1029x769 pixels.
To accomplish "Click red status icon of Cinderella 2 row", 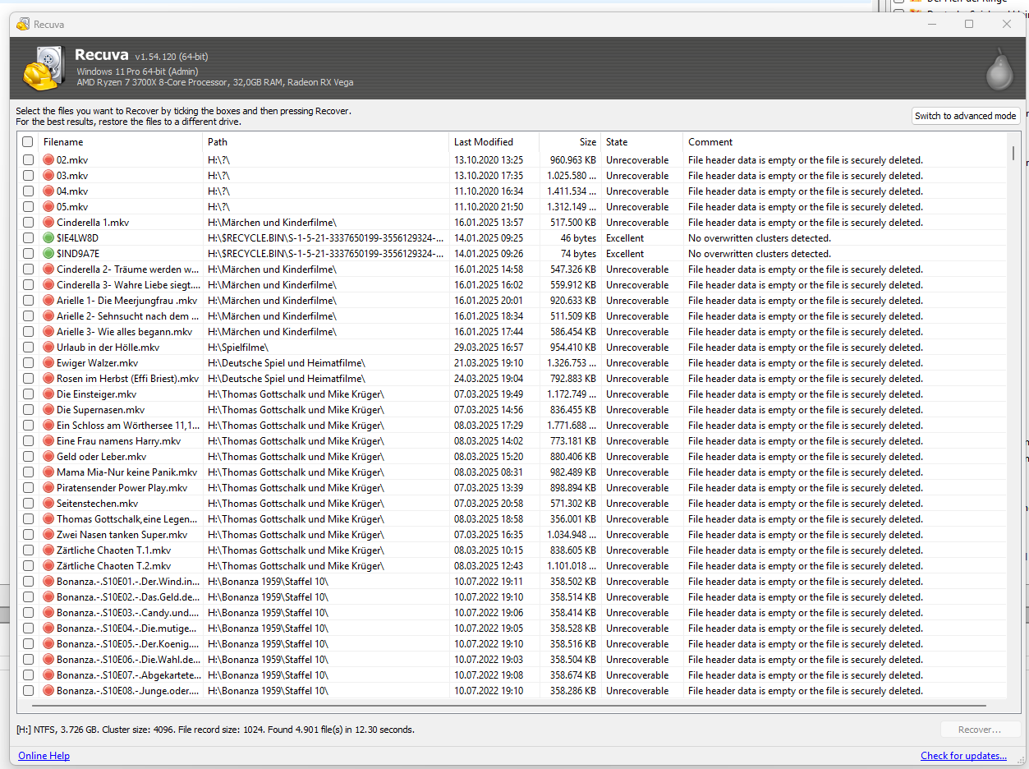I will pos(48,269).
